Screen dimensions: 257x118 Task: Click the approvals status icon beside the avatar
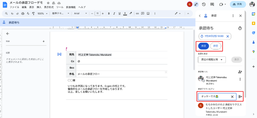196,4
